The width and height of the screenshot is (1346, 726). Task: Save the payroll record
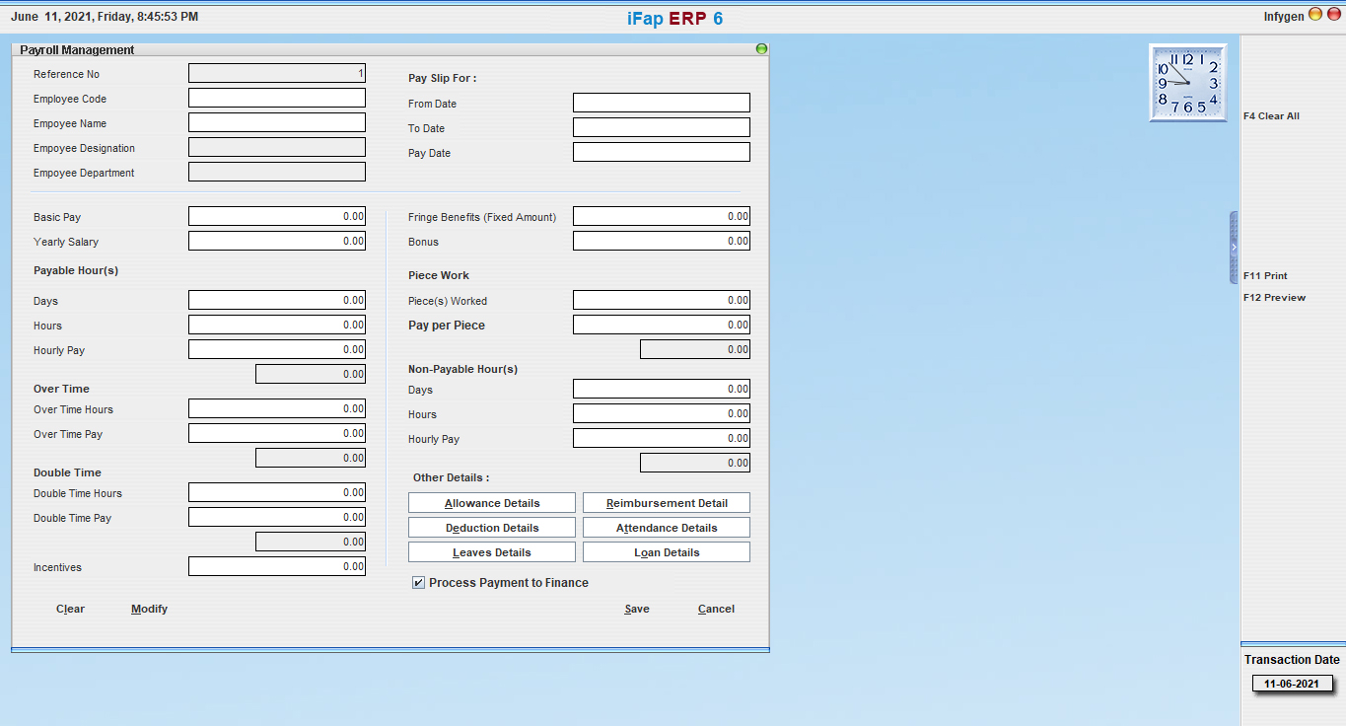[x=637, y=609]
